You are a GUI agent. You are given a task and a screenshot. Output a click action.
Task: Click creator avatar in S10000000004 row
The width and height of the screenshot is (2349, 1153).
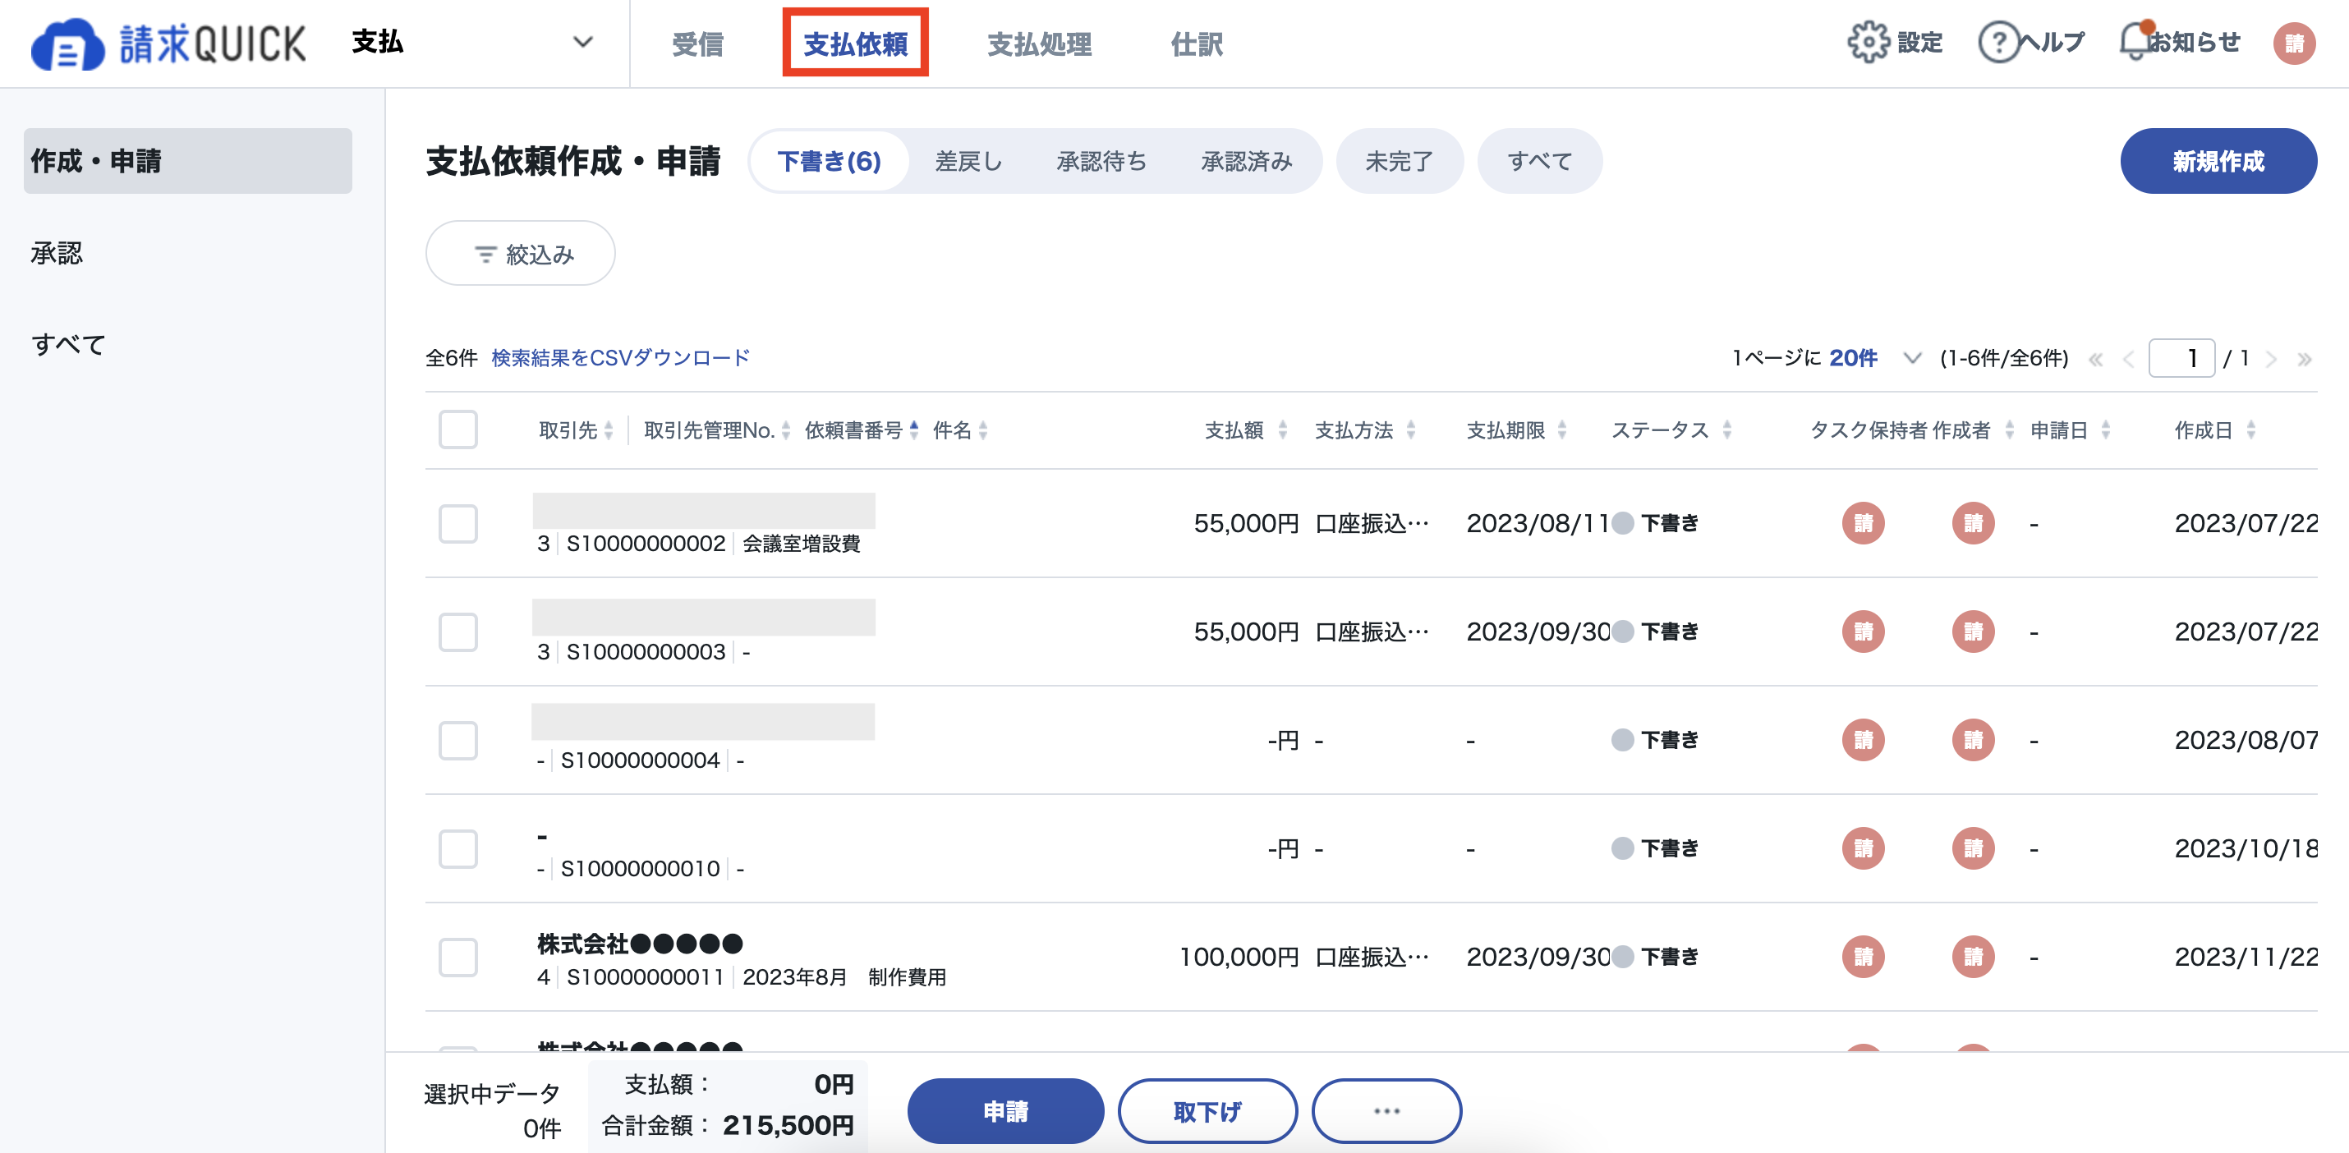1974,740
